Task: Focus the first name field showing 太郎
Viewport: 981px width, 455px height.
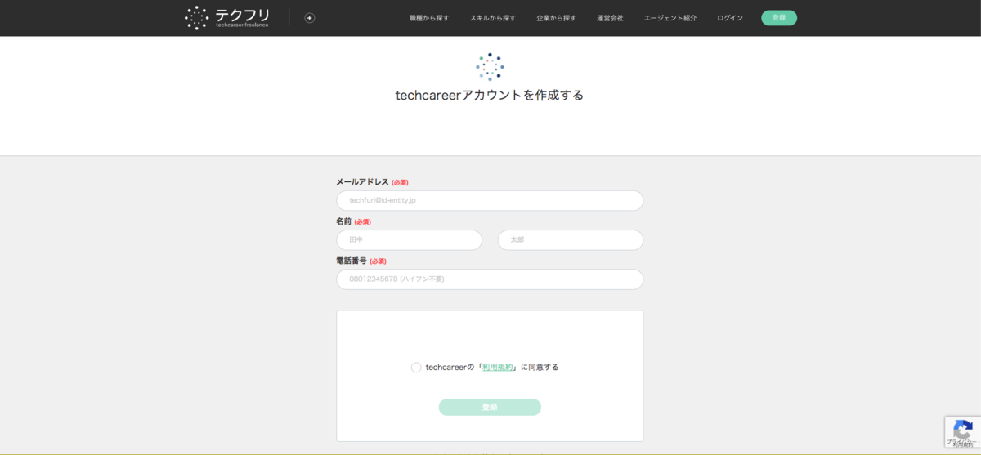Action: pos(571,240)
